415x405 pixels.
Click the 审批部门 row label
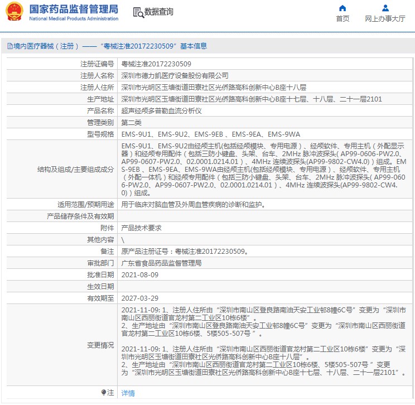coord(100,263)
